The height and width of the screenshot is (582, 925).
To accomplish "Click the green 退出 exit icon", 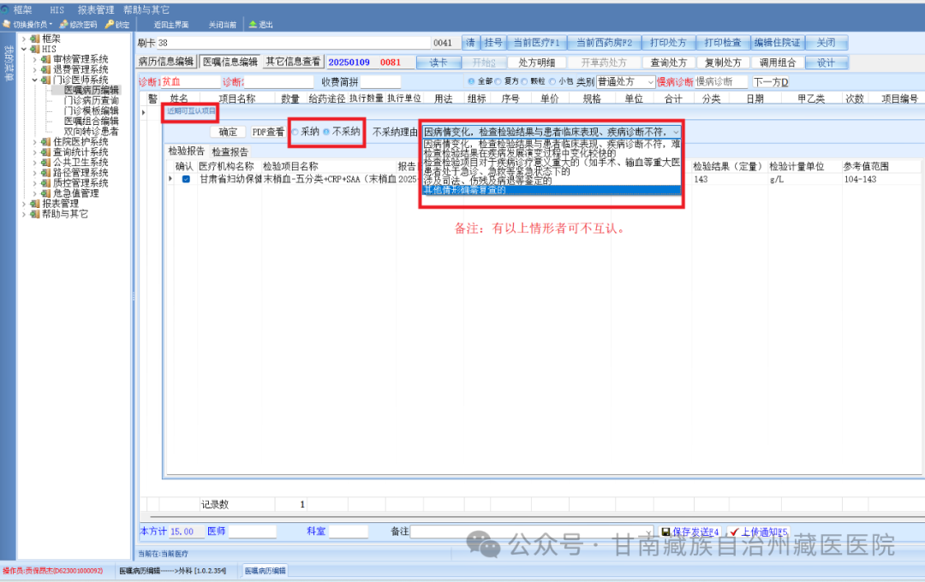I will pos(253,25).
